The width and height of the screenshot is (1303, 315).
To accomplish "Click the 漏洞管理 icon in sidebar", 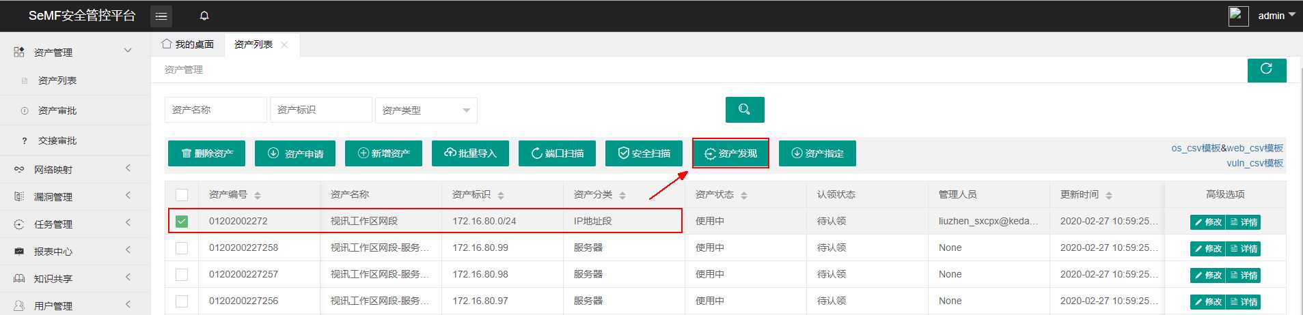I will 19,196.
